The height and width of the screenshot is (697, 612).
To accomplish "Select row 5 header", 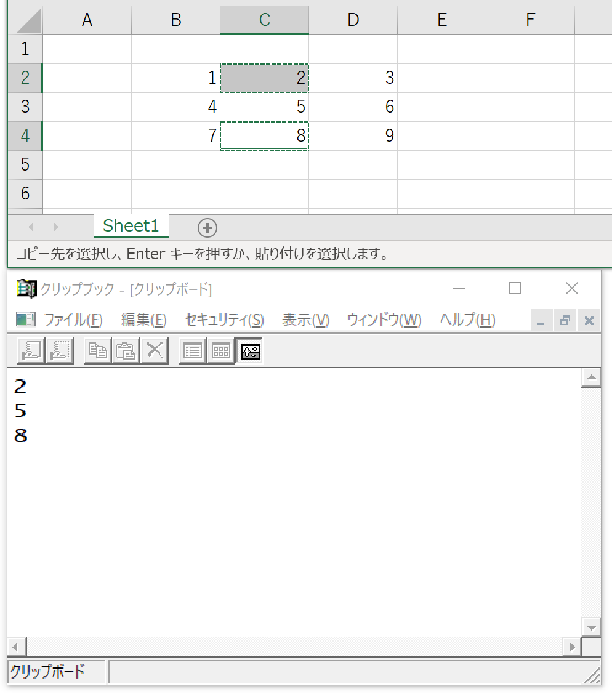I will pyautogui.click(x=25, y=164).
